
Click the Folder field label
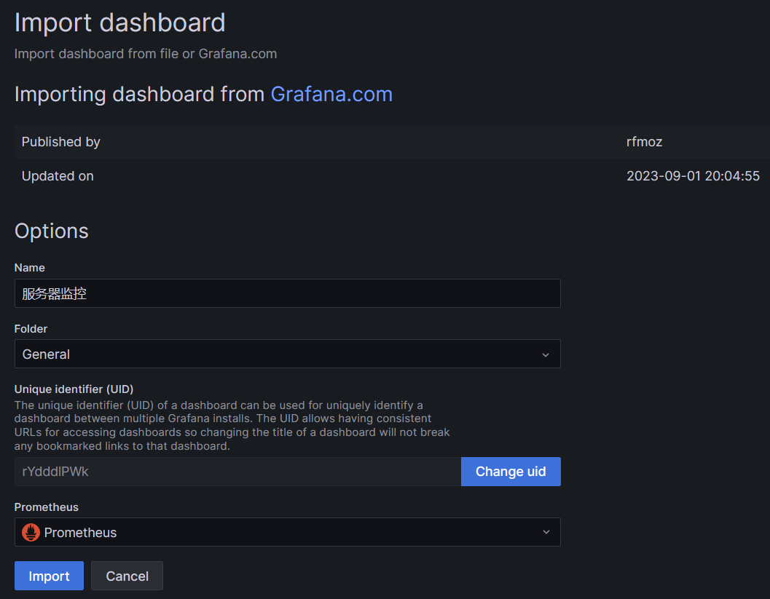pyautogui.click(x=31, y=329)
